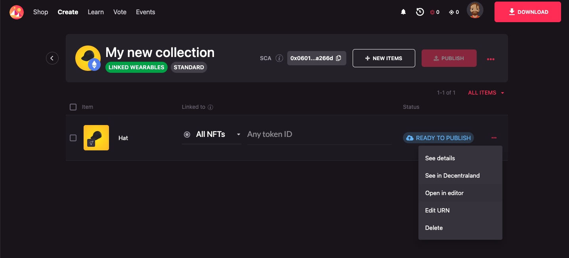
Task: Copy the SCA address with copy icon
Action: point(338,58)
